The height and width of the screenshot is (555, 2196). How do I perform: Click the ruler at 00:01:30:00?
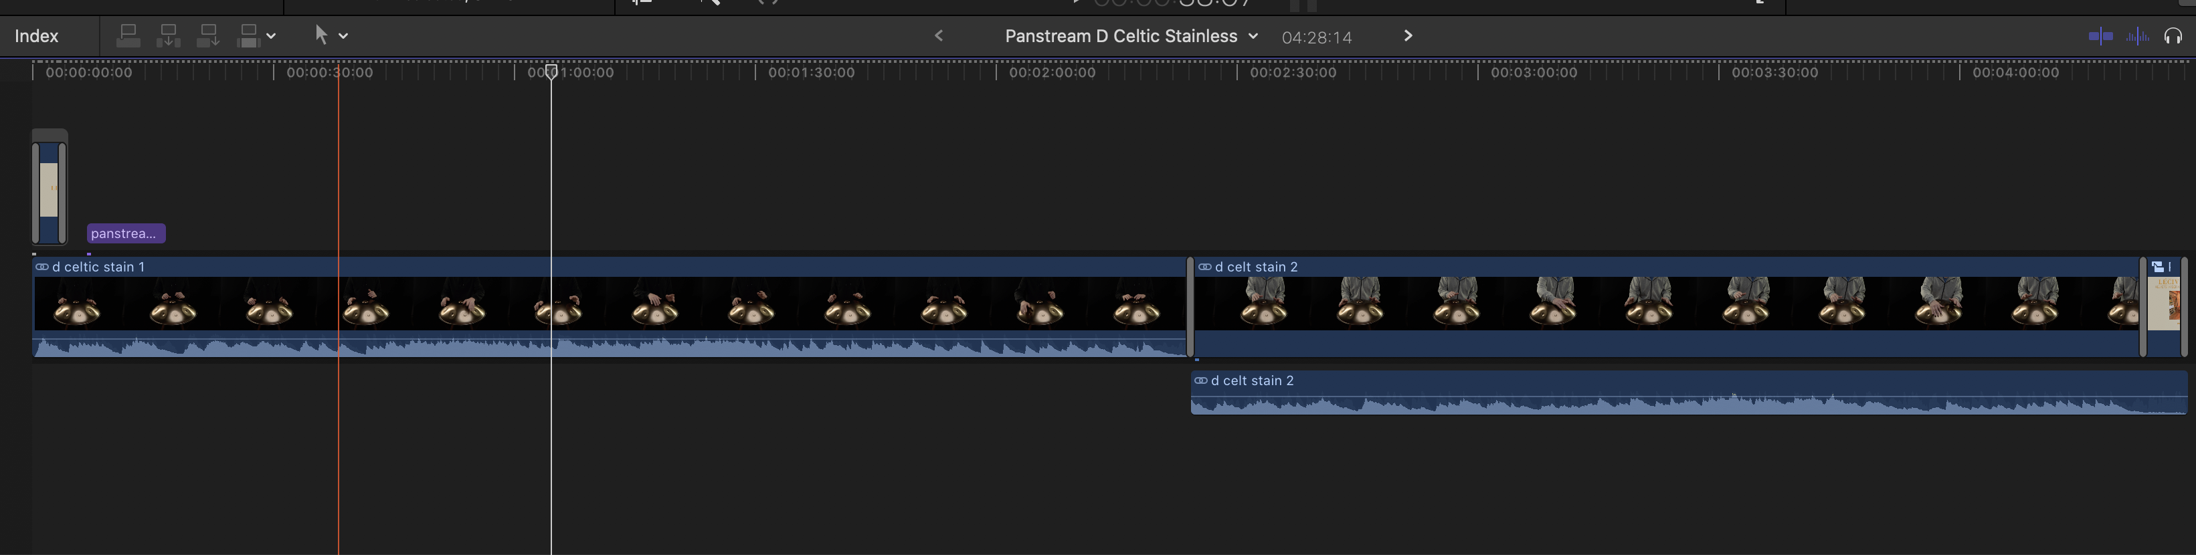coord(811,72)
